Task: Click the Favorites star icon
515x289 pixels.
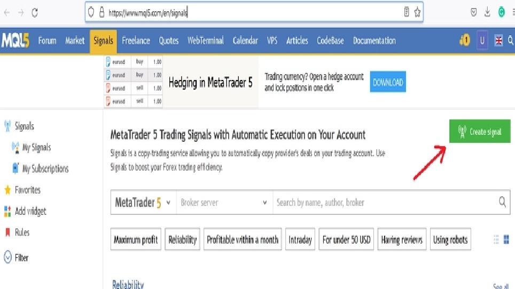Action: (x=7, y=190)
